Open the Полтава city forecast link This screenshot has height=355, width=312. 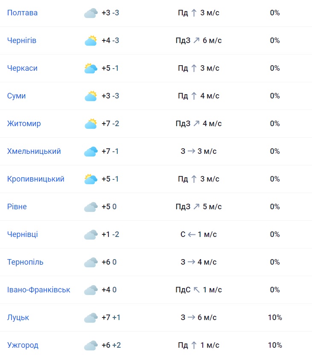tap(22, 13)
